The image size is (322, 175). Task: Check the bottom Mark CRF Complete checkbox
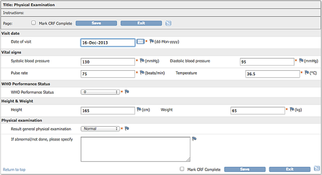(x=182, y=169)
